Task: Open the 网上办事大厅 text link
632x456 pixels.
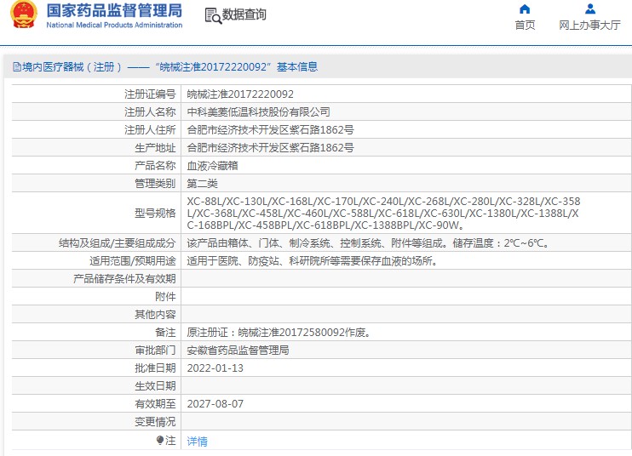Action: tap(589, 26)
